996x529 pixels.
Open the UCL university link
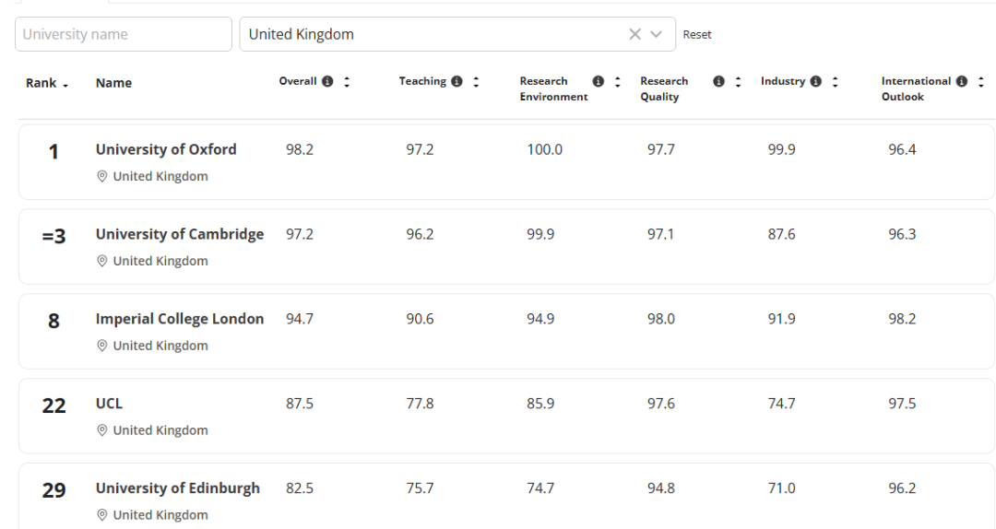coord(109,404)
